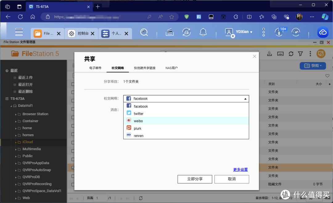Open the QTS main hamburger menu

coord(19,32)
